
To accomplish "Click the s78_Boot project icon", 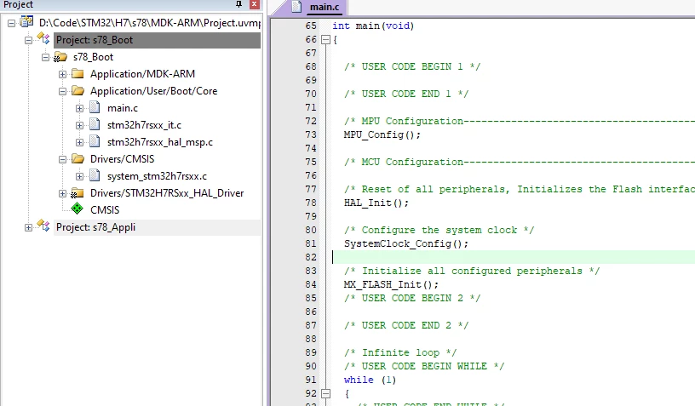I will pyautogui.click(x=43, y=39).
